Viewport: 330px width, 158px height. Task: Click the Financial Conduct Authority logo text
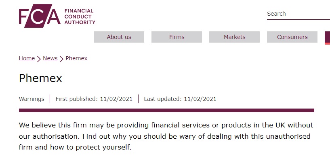click(80, 16)
